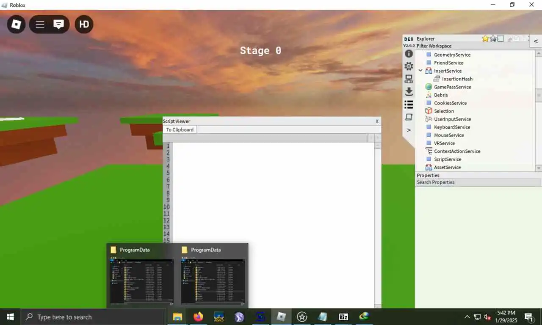
Task: Click the Dex network computers icon
Action: coord(409,79)
